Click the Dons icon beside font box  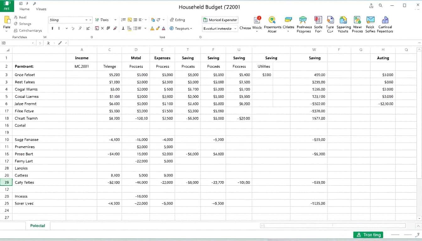click(97, 19)
